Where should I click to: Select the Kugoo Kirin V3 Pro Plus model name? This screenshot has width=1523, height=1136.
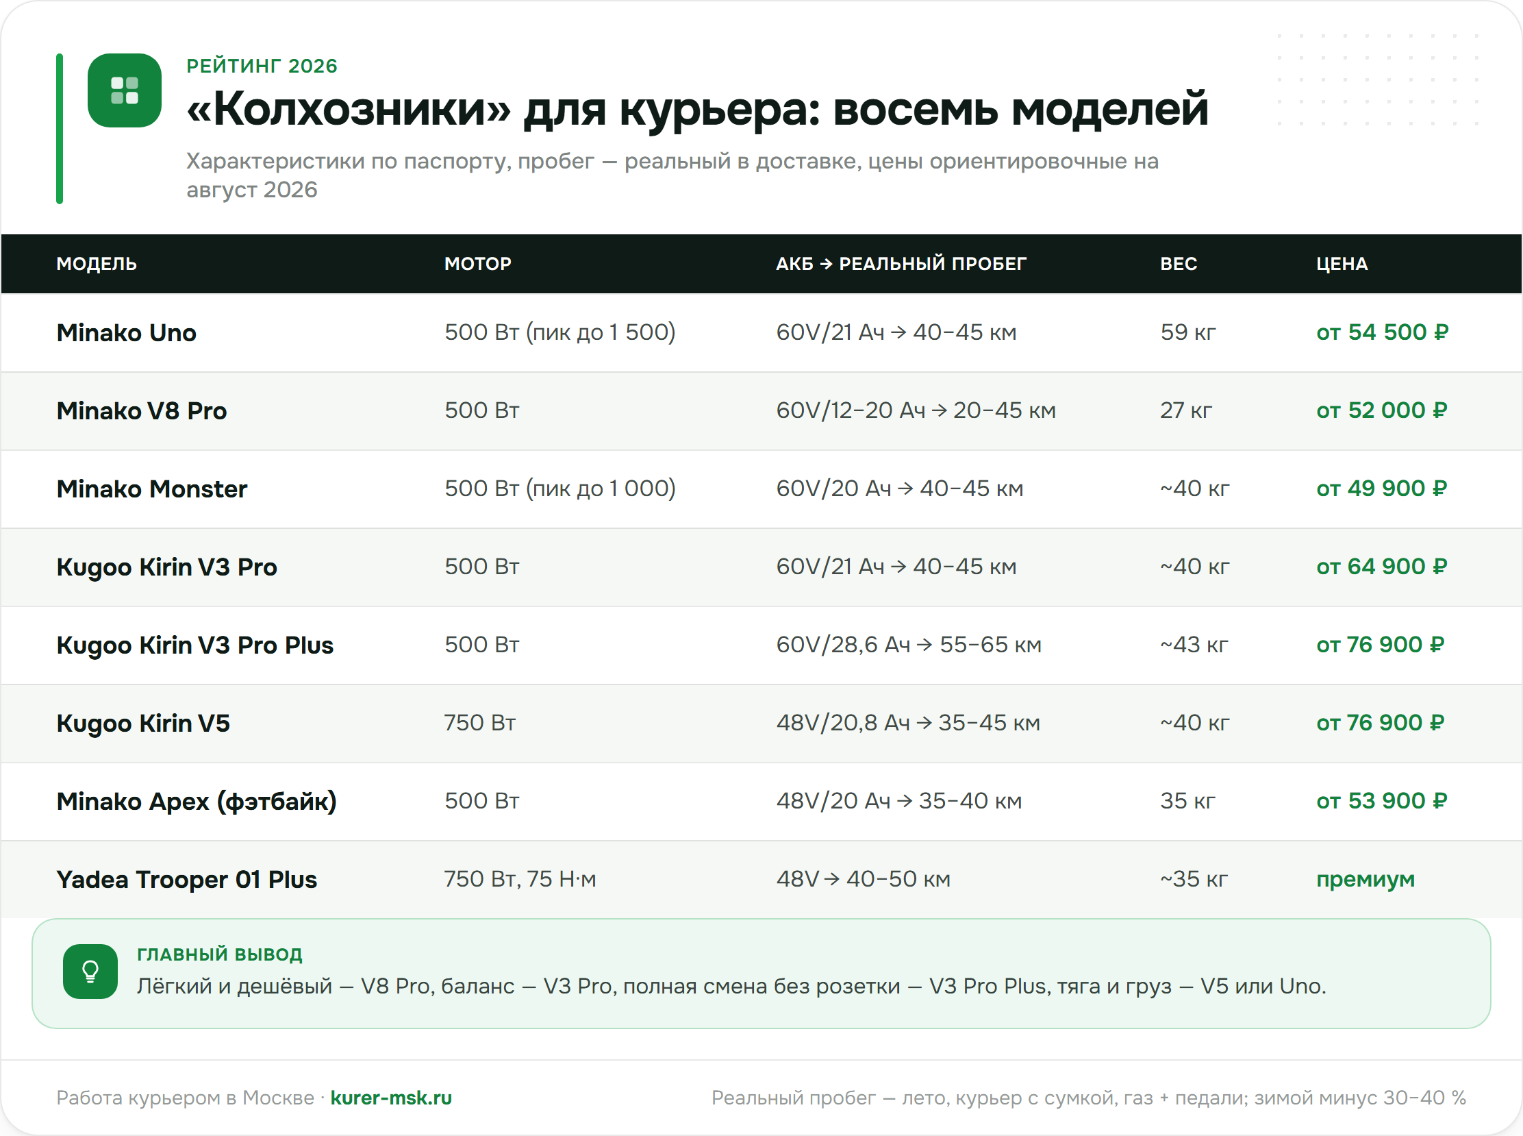pyautogui.click(x=195, y=645)
